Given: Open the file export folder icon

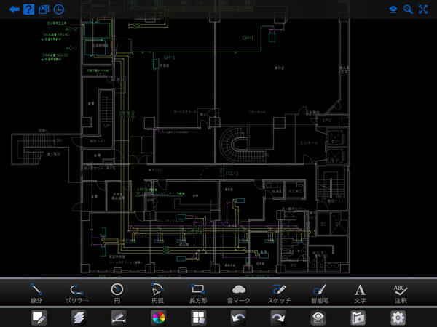Looking at the screenshot, I should coord(358,318).
